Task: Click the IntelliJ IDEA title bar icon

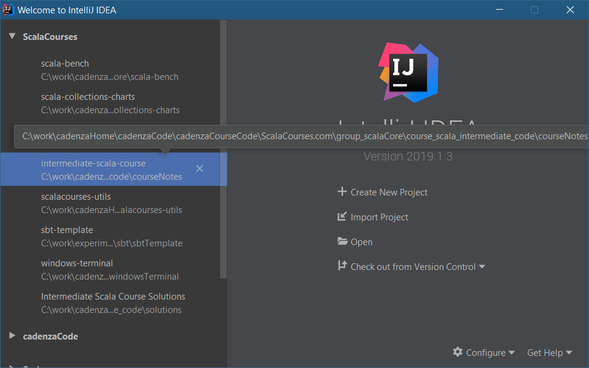Action: coord(8,10)
